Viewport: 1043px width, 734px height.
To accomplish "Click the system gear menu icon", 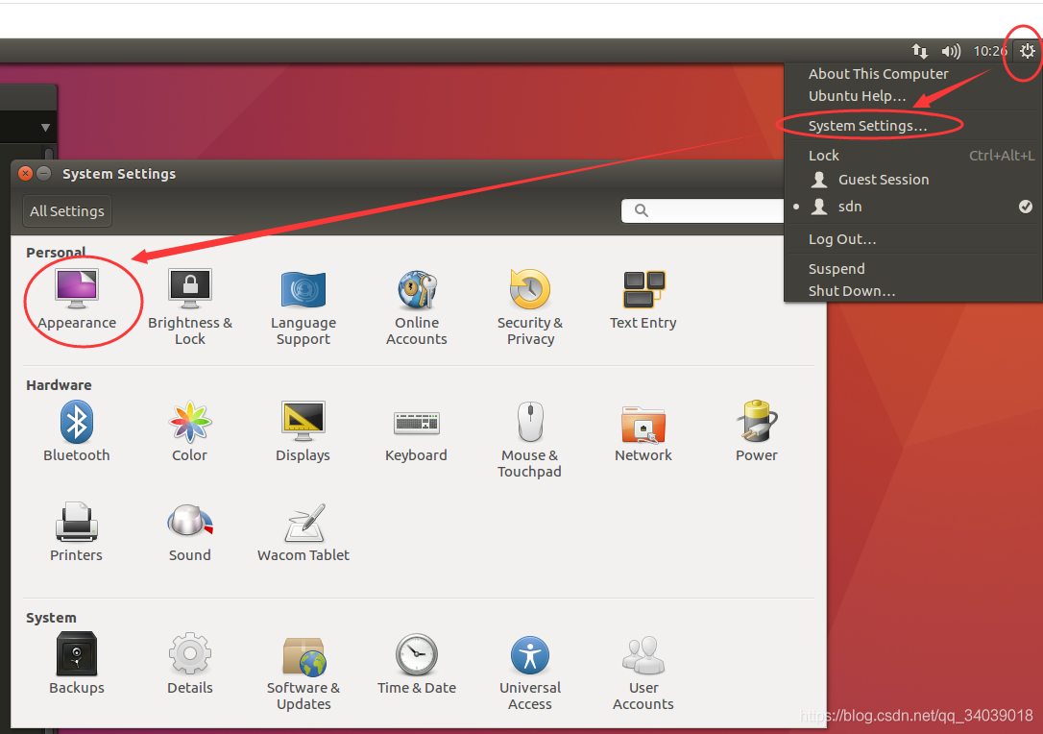I will point(1027,51).
